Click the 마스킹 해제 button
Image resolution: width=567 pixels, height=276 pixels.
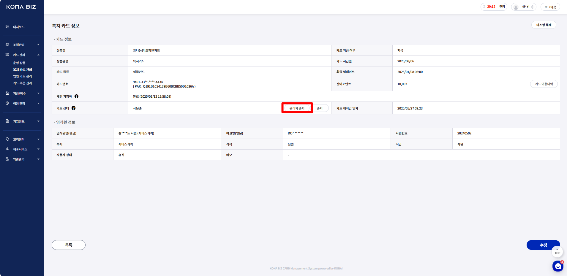[x=544, y=25]
